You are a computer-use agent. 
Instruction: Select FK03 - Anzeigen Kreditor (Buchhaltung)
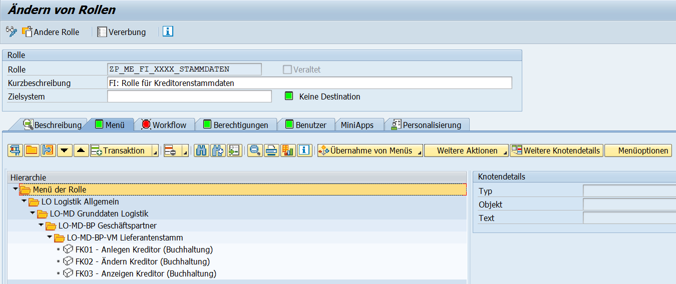coord(146,273)
